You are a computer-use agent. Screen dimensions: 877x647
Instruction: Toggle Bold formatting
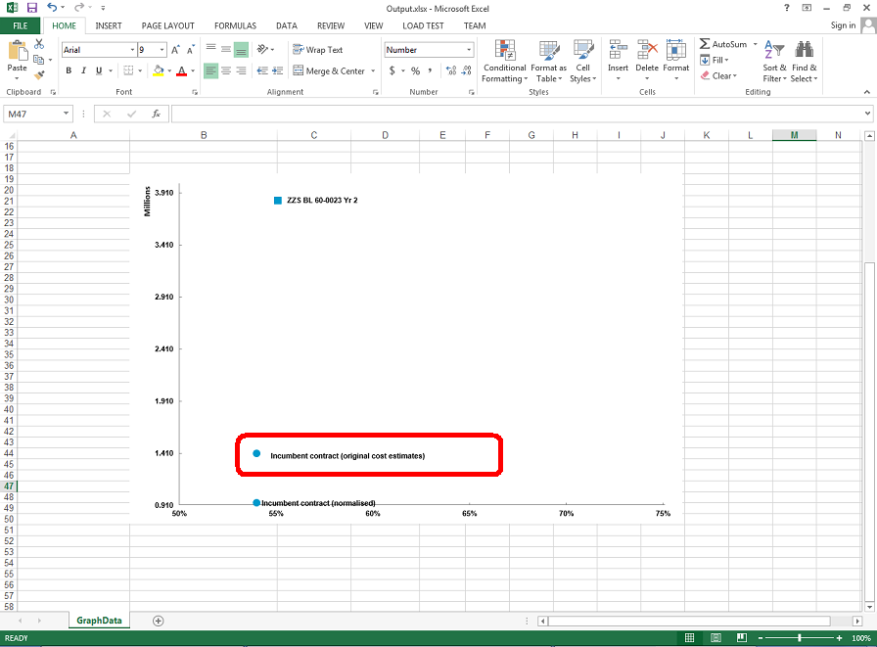69,70
